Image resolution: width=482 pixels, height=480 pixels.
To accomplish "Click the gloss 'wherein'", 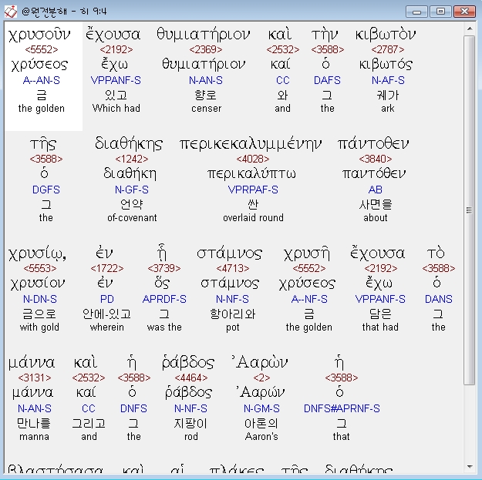I will click(107, 327).
